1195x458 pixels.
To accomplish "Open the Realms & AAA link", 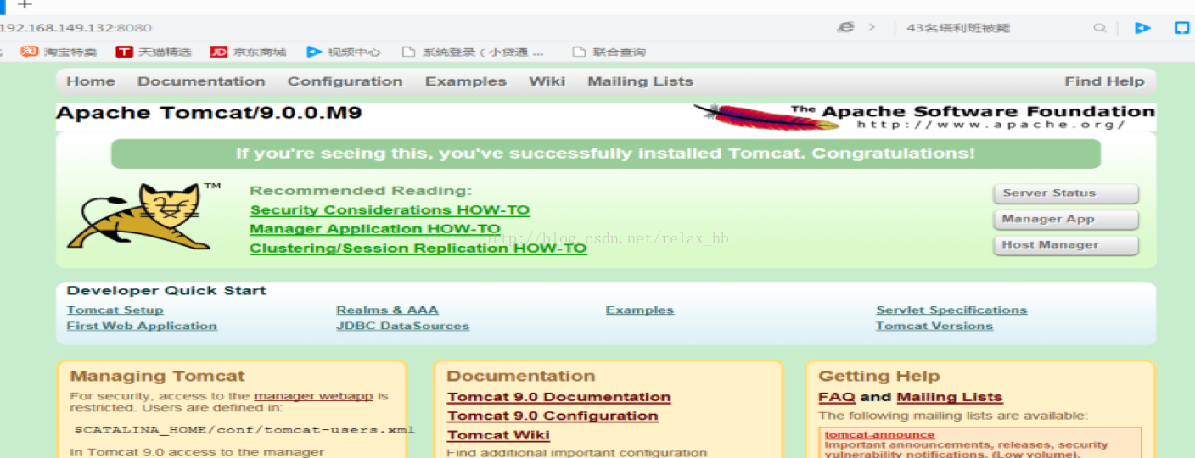I will point(387,310).
